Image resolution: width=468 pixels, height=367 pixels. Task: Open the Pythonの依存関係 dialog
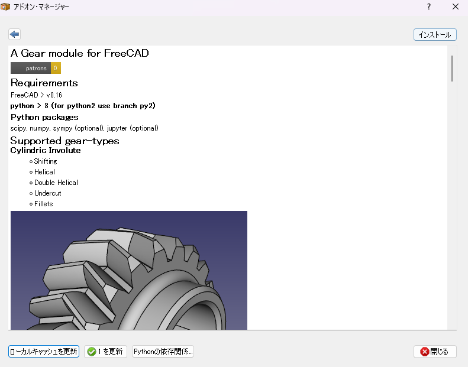click(x=163, y=352)
